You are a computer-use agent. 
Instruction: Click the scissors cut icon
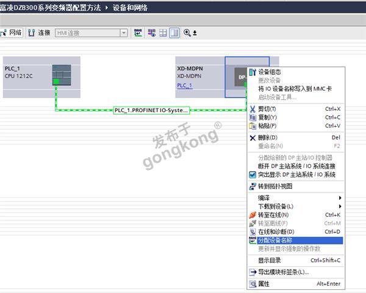[x=253, y=109]
